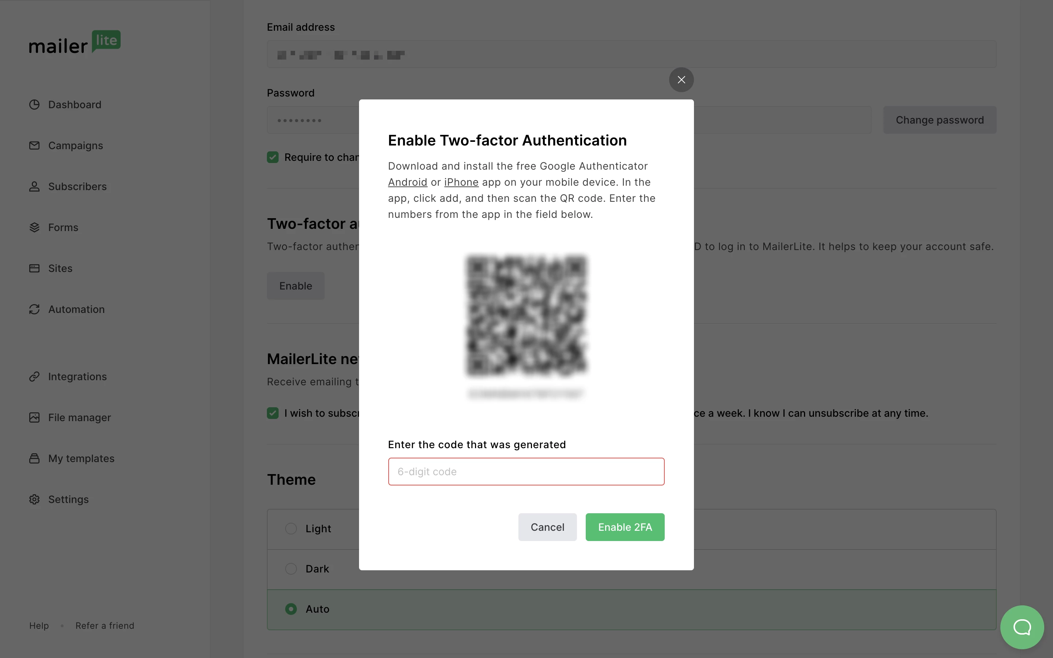Image resolution: width=1053 pixels, height=658 pixels.
Task: Open the live chat bubble widget
Action: (1022, 627)
